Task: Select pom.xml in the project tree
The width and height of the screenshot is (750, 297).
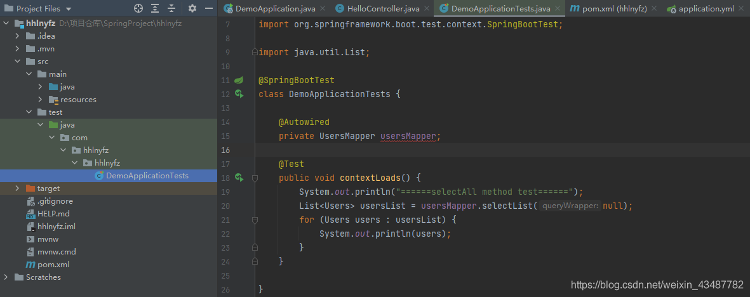Action: tap(53, 265)
